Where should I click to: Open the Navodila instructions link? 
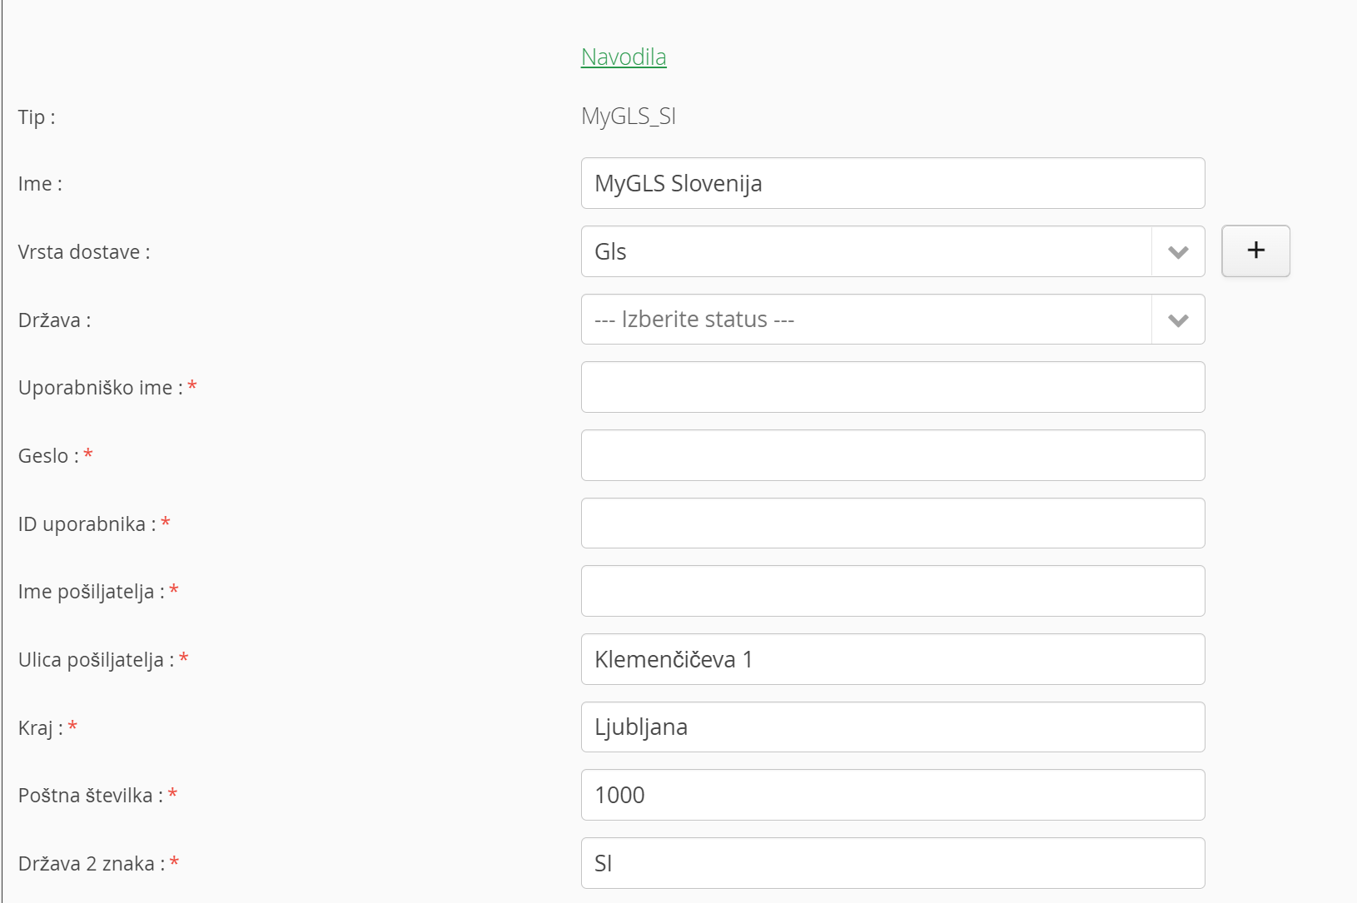[x=624, y=57]
